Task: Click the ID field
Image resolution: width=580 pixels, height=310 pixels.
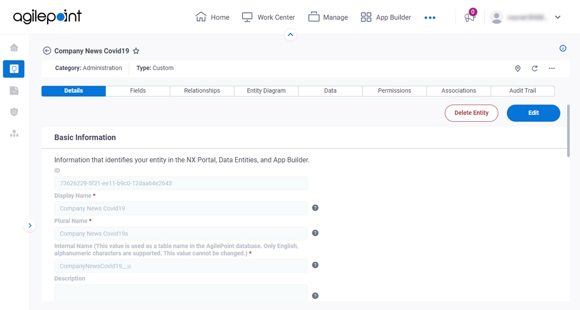Action: click(181, 183)
